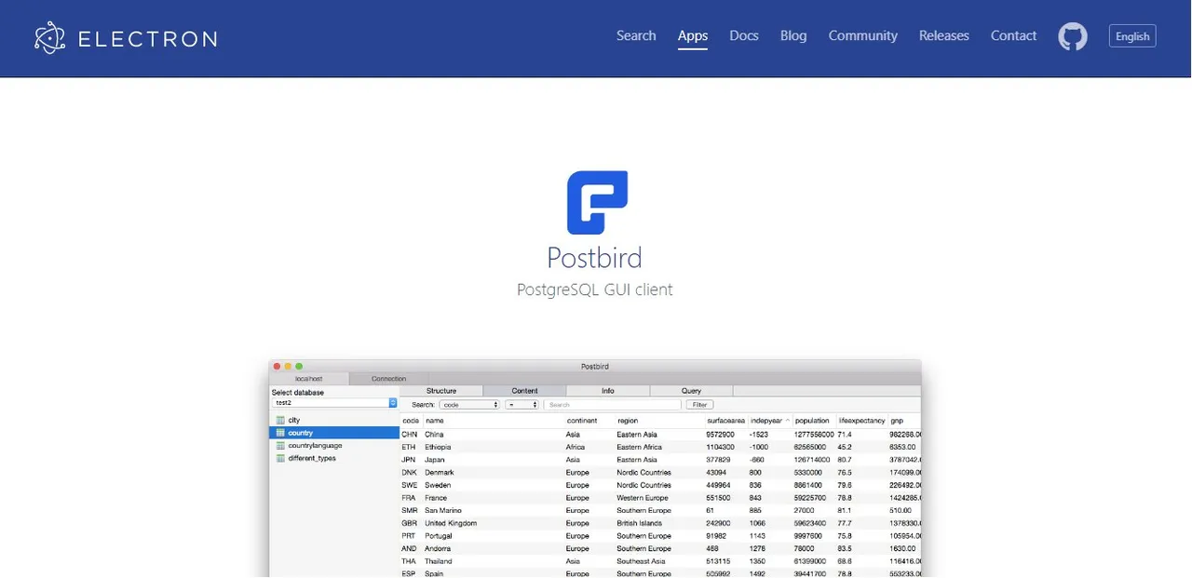Click the 'Sweden' name cell
This screenshot has height=578, width=1192.
[x=438, y=485]
